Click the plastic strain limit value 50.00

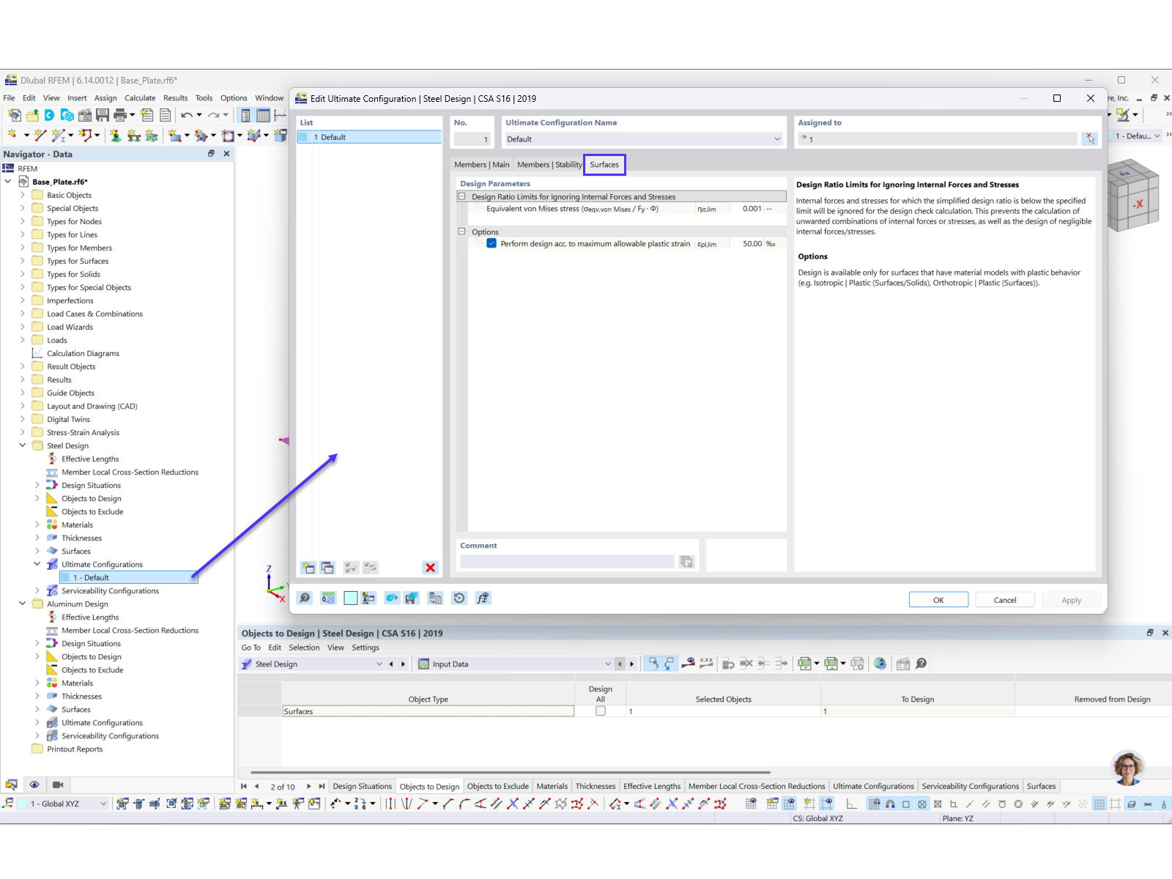coord(752,244)
